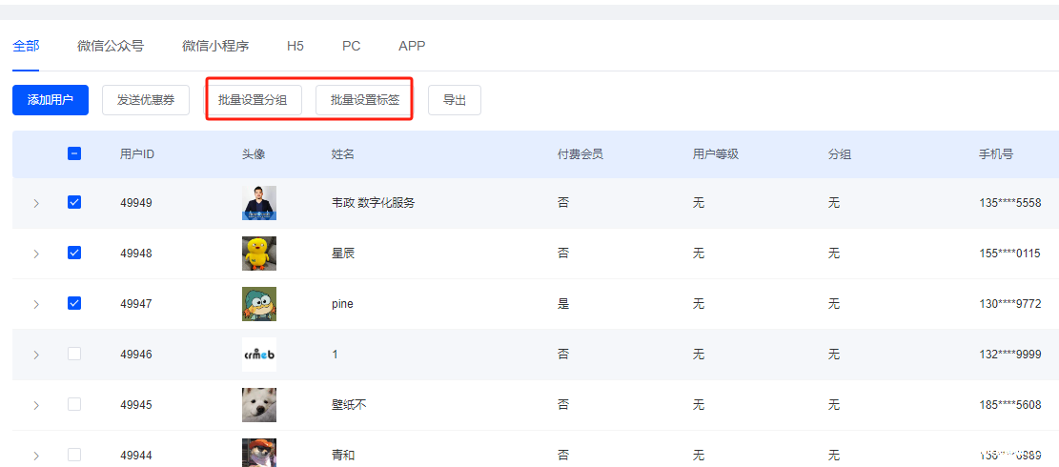The height and width of the screenshot is (467, 1059).
Task: Open the APP tab
Action: [412, 46]
